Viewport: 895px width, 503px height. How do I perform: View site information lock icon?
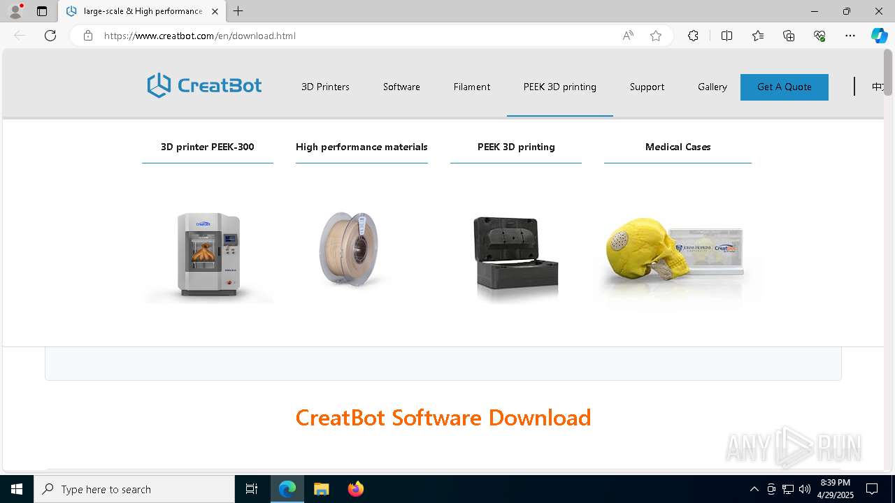[x=88, y=36]
